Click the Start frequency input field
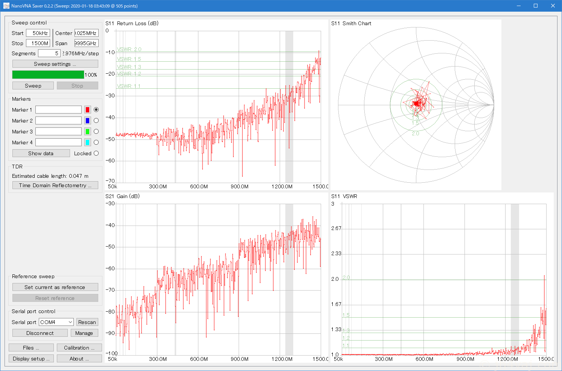 point(38,33)
